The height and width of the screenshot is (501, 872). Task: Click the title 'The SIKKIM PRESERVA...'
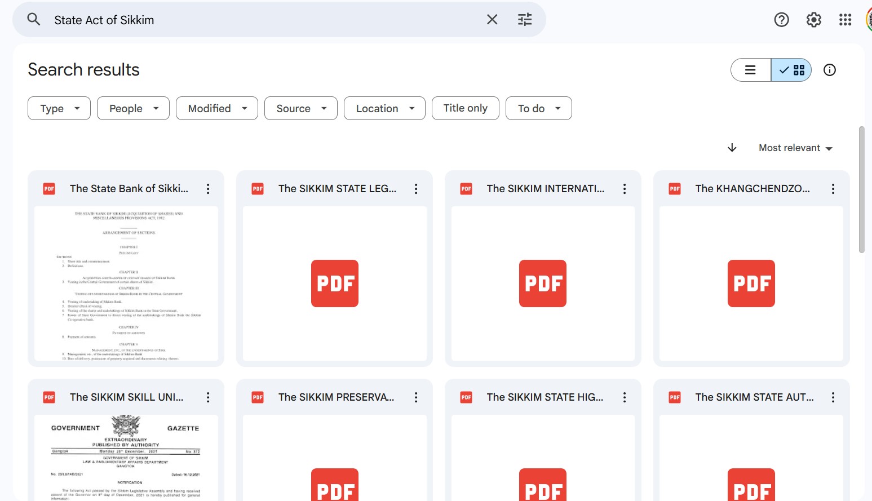[x=337, y=397]
